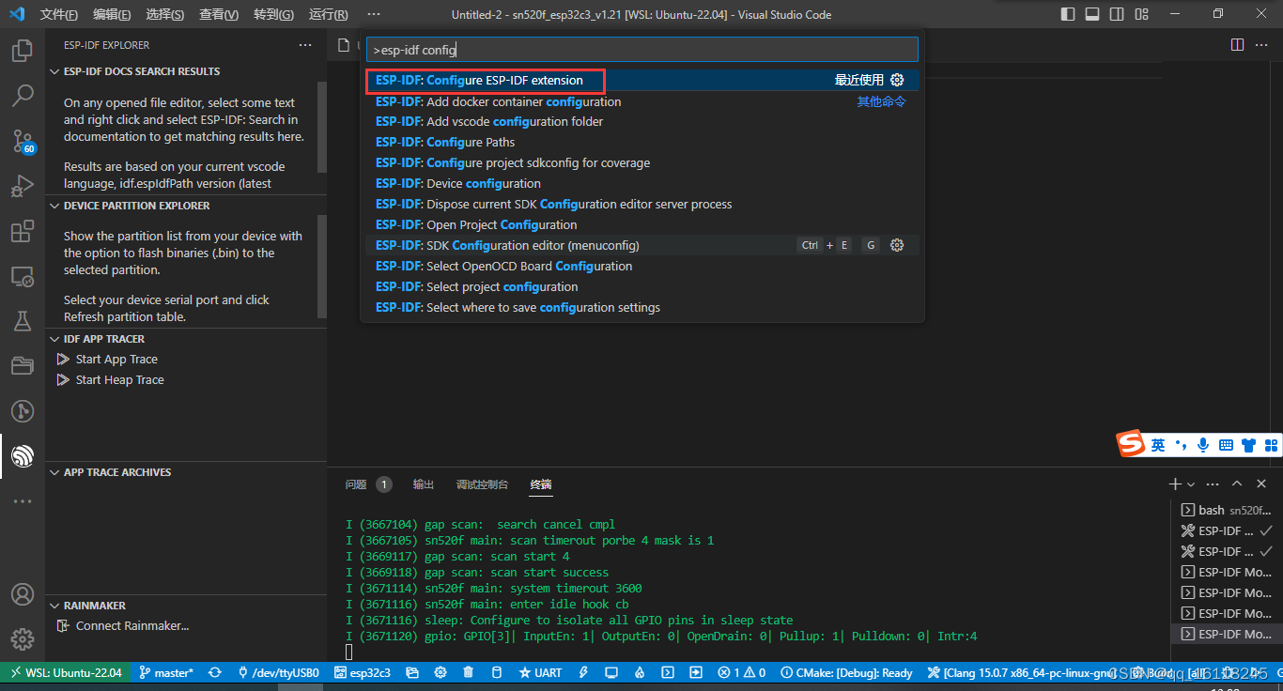Image resolution: width=1283 pixels, height=691 pixels.
Task: Open the 文件(F) menu
Action: pyautogui.click(x=59, y=15)
